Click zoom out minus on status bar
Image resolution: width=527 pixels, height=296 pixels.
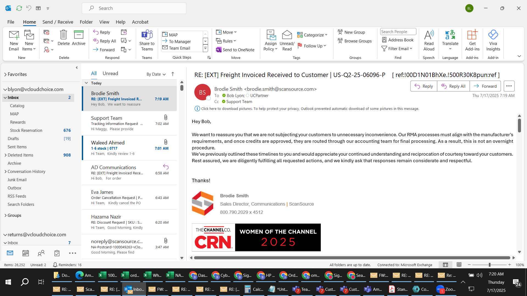[x=469, y=265]
